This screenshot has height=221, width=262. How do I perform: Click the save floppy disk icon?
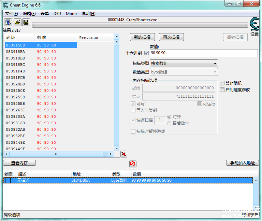click(26, 22)
